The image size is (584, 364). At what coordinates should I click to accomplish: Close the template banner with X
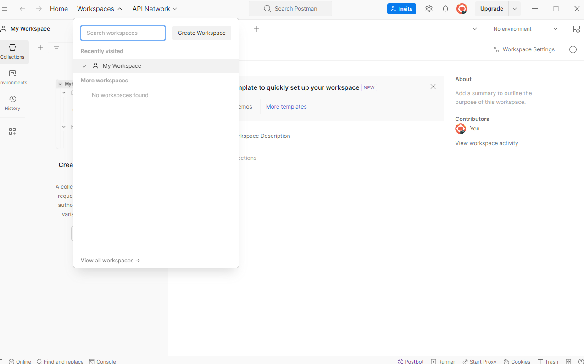(433, 87)
